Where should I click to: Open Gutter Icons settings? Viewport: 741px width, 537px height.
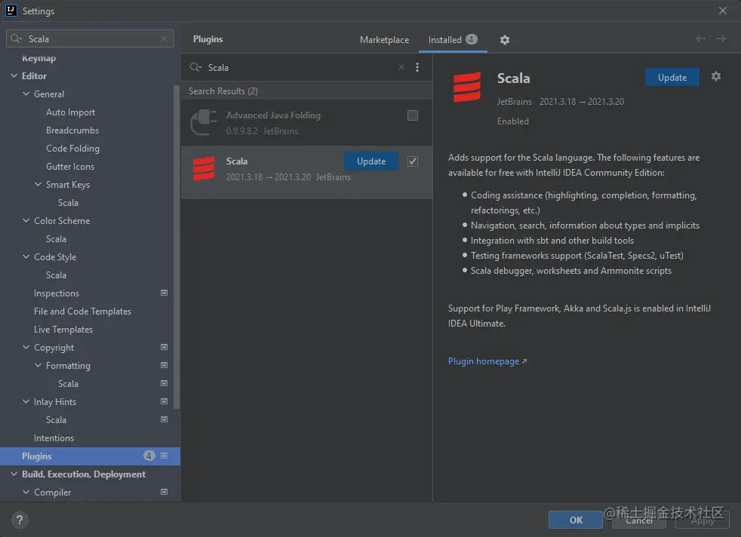coord(70,167)
